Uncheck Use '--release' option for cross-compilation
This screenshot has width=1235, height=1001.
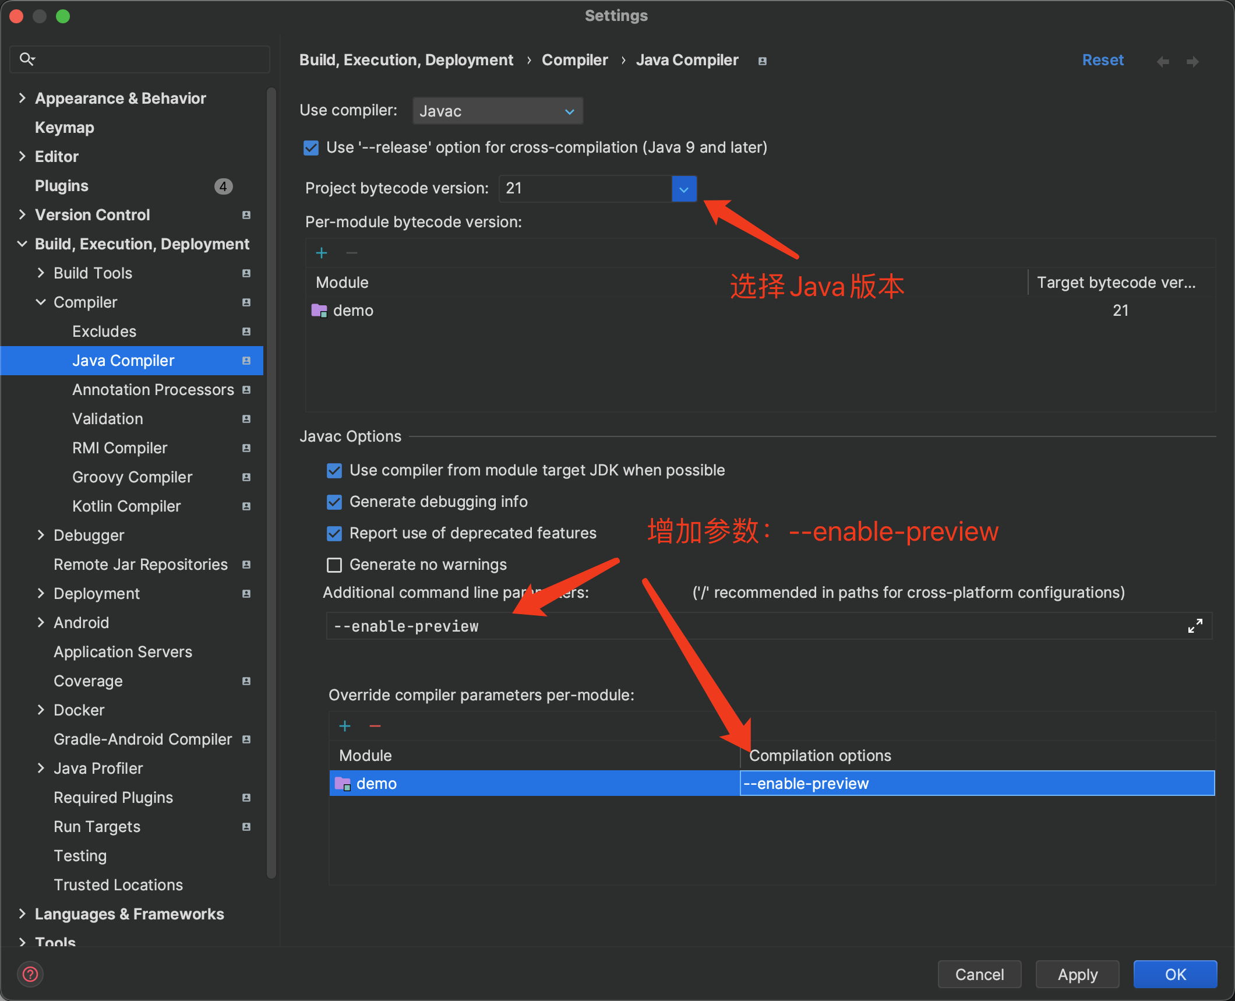tap(310, 147)
